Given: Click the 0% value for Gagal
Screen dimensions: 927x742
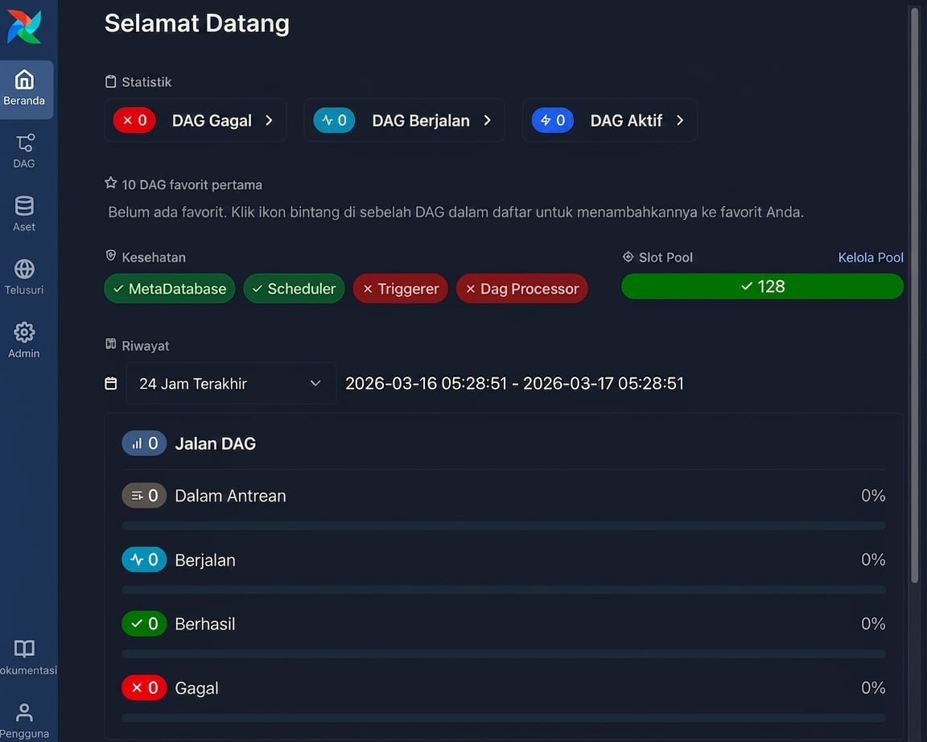Looking at the screenshot, I should pyautogui.click(x=873, y=688).
